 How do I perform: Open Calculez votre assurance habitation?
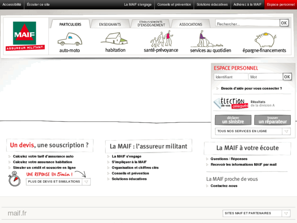tap(42, 162)
